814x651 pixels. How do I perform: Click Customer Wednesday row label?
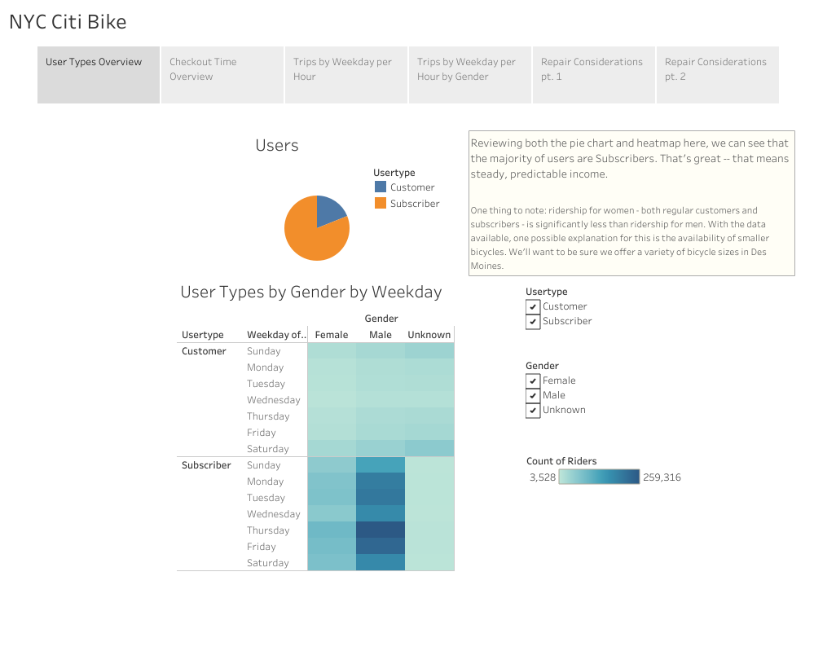coord(274,400)
